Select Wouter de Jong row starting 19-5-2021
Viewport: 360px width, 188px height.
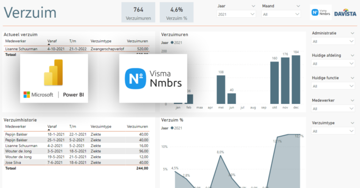pyautogui.click(x=77, y=157)
